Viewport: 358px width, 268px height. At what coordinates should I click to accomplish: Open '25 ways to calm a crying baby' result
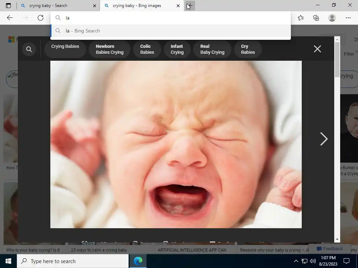coord(99,250)
